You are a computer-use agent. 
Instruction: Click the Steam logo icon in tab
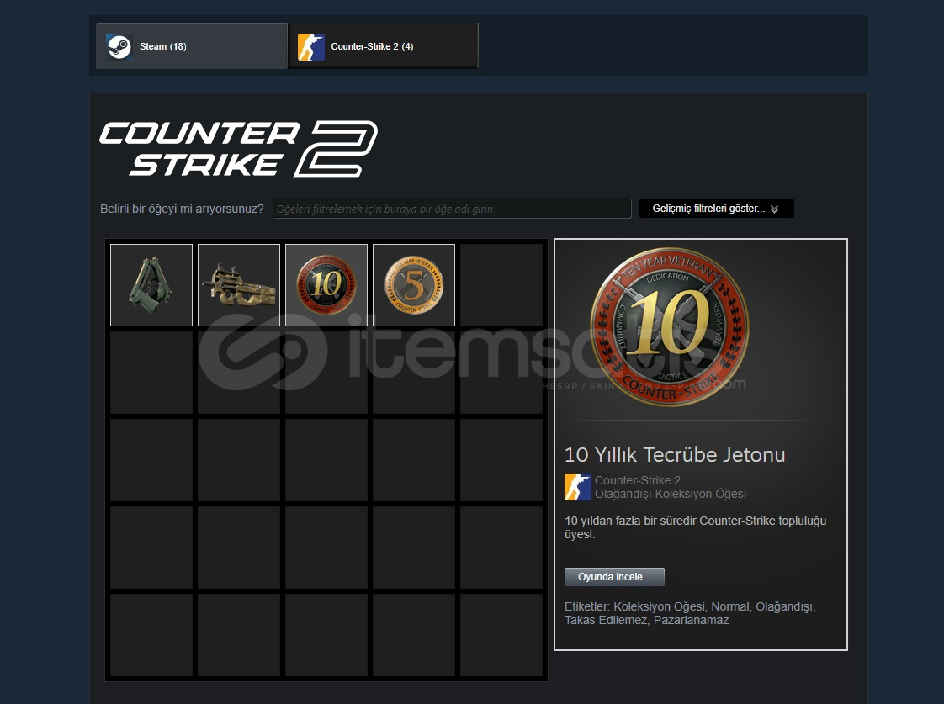pos(119,46)
